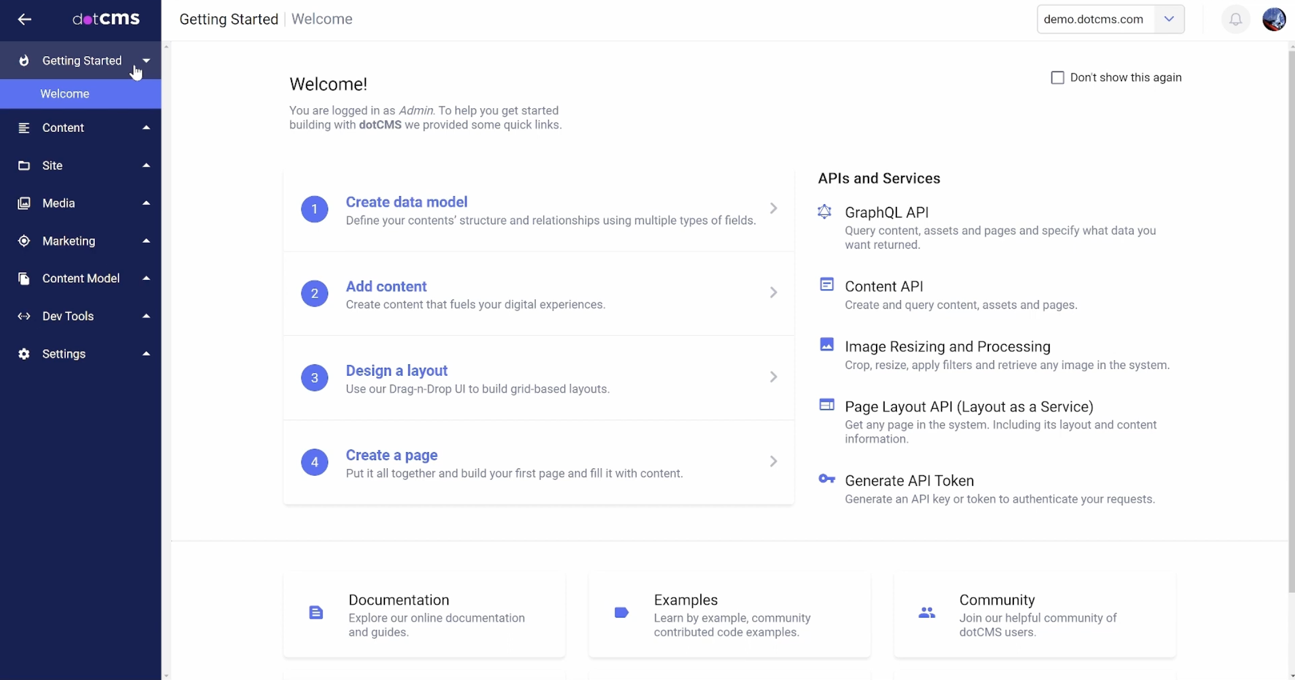Open the Site sidebar menu

pyautogui.click(x=80, y=165)
